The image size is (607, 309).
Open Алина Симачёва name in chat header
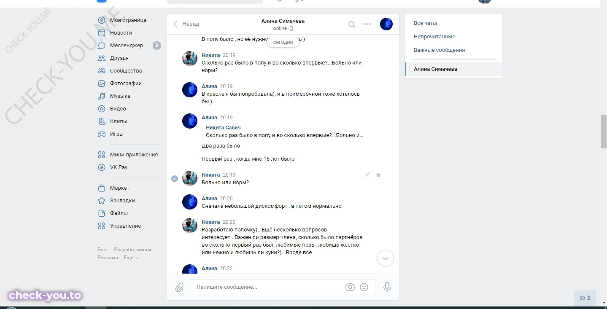(283, 21)
